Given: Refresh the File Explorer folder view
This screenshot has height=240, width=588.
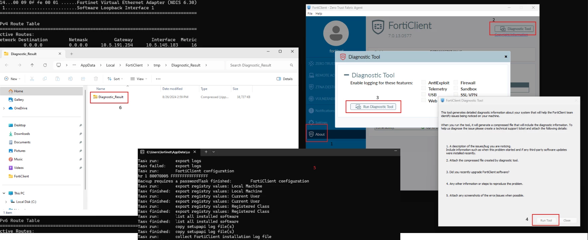Looking at the screenshot, I should (x=45, y=65).
